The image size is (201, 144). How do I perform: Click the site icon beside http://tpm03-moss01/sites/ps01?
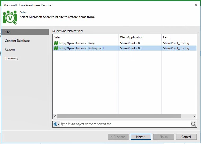click(56, 48)
